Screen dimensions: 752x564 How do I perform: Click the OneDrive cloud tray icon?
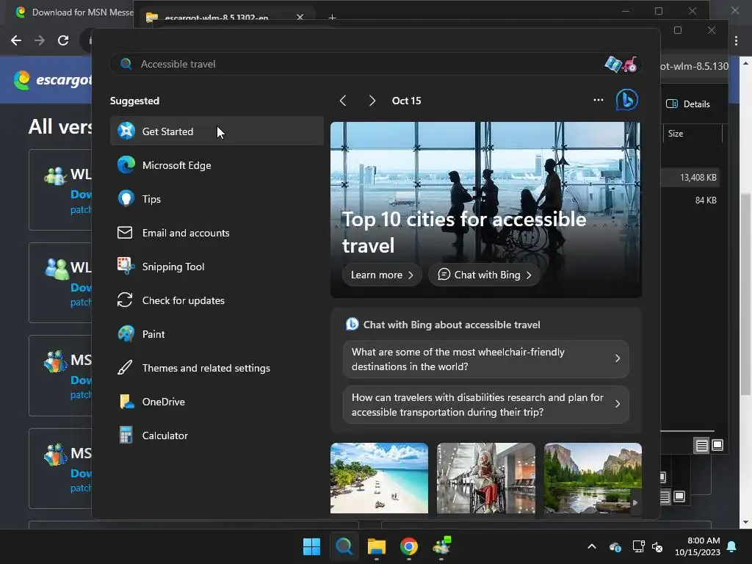pyautogui.click(x=615, y=546)
